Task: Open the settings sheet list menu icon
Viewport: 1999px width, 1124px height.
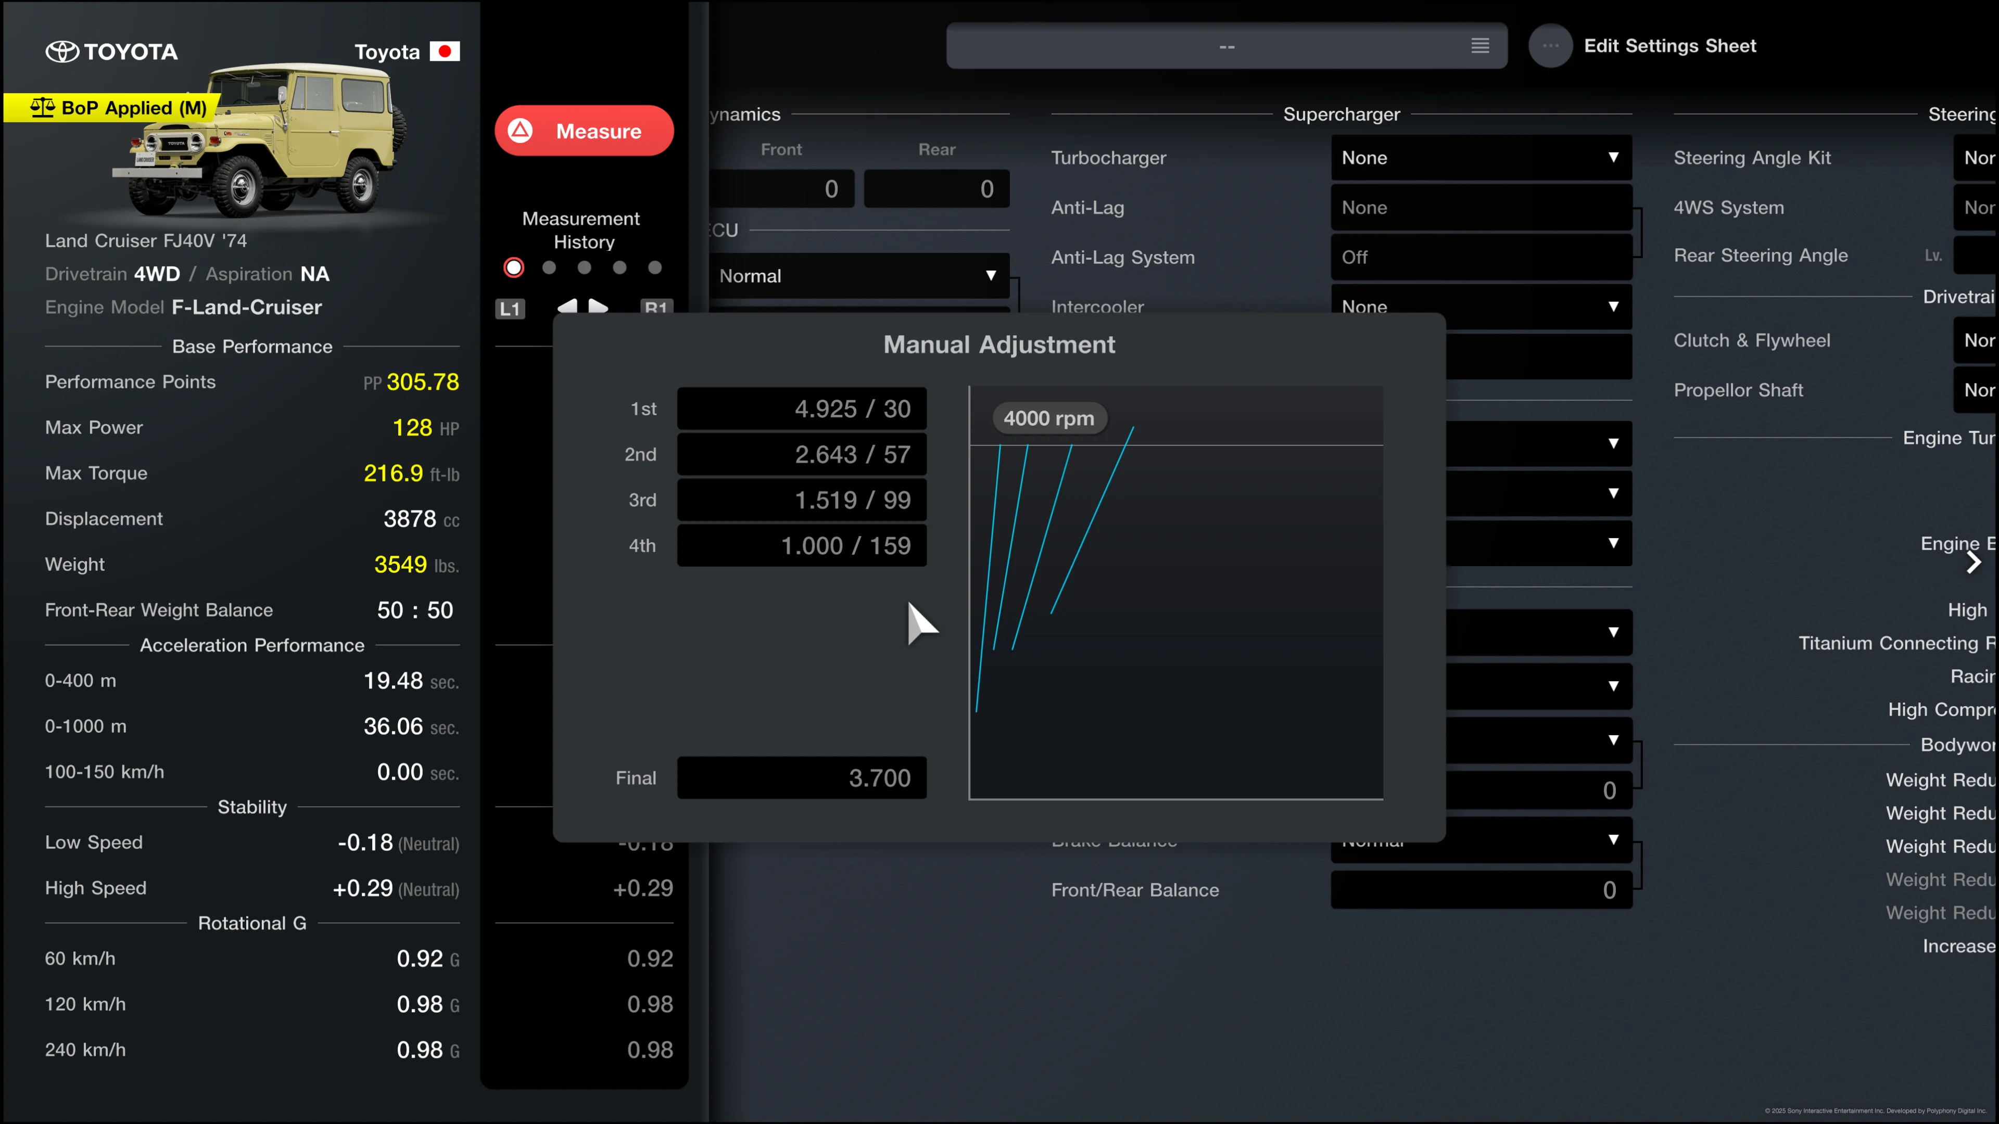Action: (1480, 46)
